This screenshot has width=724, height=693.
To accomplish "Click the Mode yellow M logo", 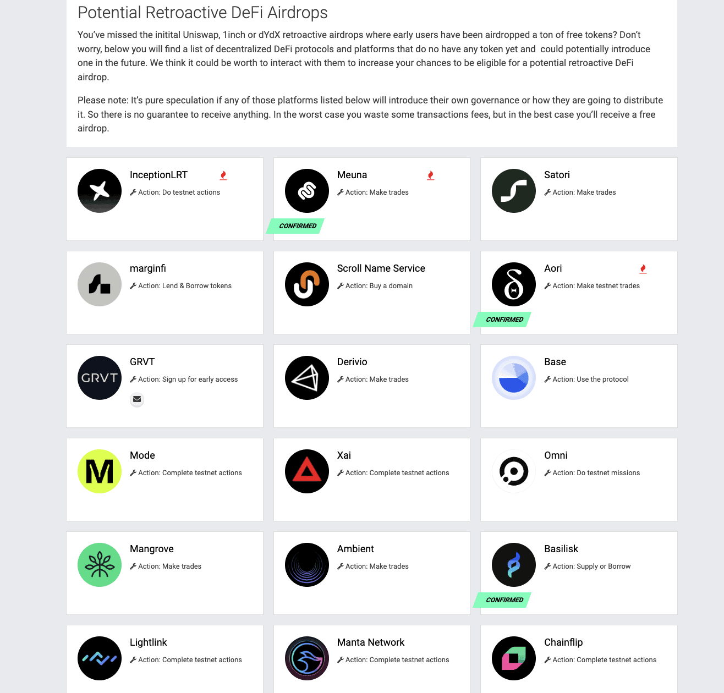I will tap(100, 471).
